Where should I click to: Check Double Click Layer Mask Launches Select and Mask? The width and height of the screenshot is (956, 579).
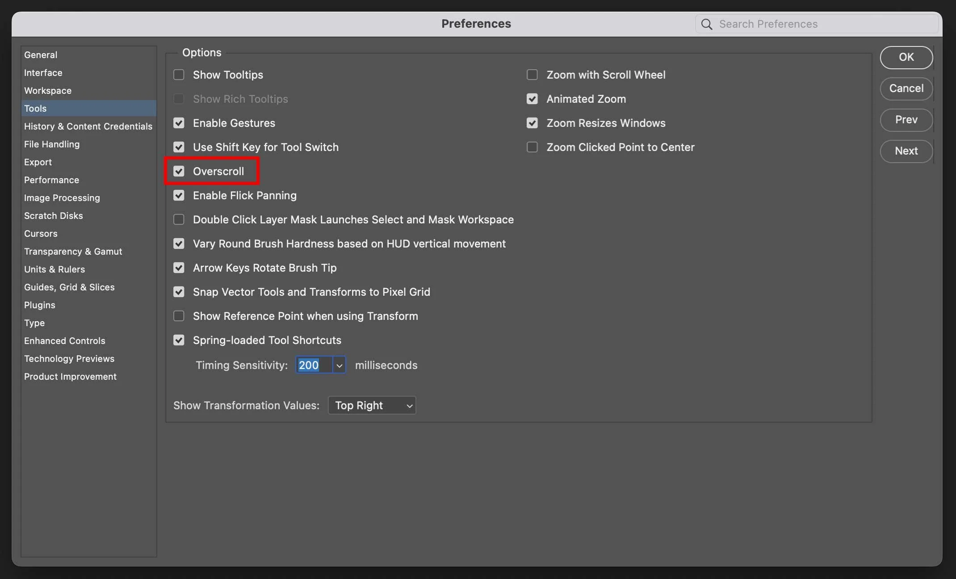click(x=179, y=219)
